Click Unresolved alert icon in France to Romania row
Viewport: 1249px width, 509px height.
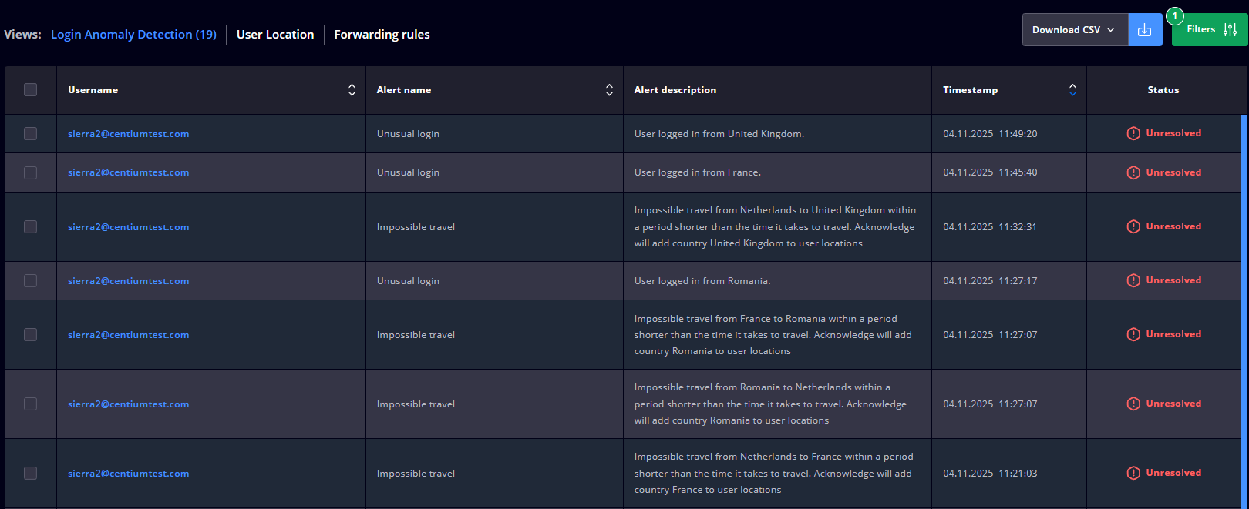(1133, 334)
